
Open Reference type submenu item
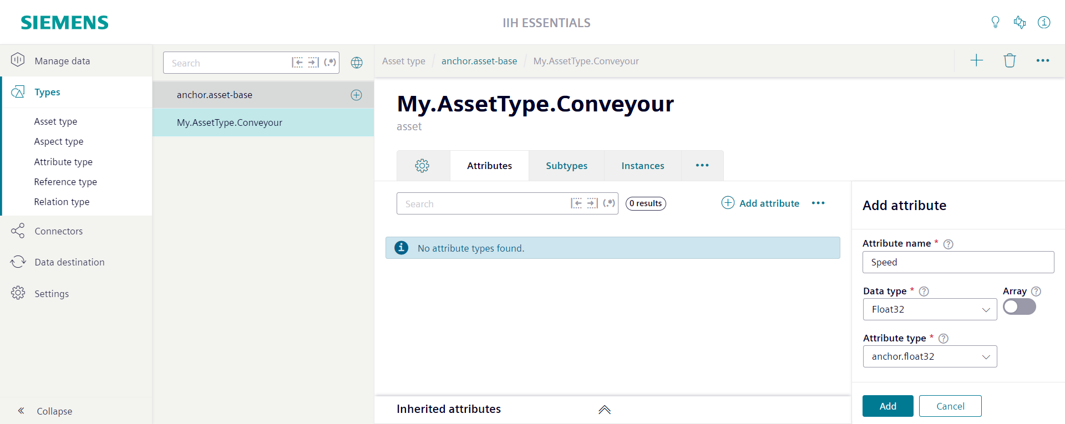tap(65, 182)
